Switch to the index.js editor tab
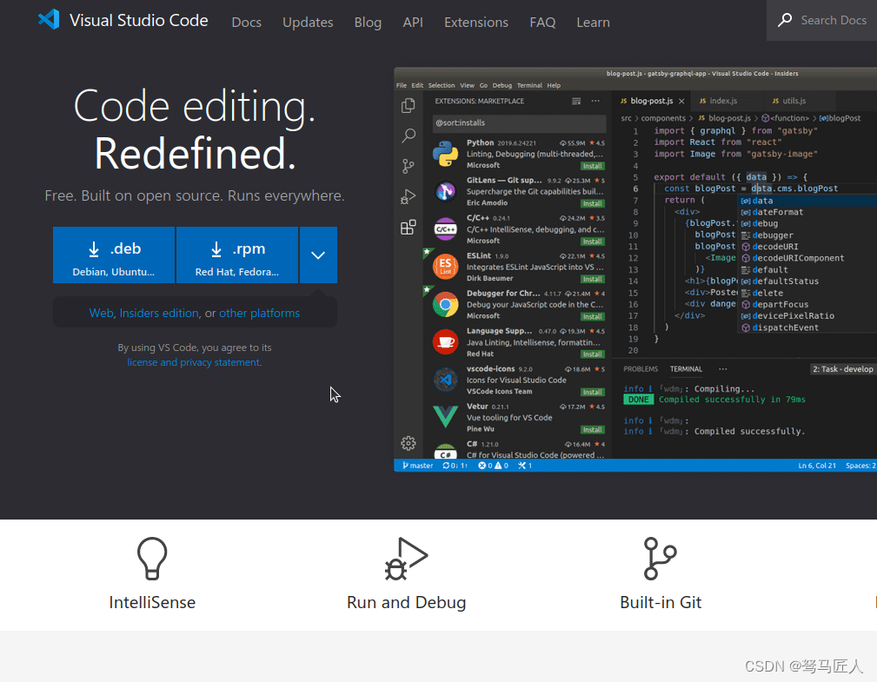 (722, 101)
